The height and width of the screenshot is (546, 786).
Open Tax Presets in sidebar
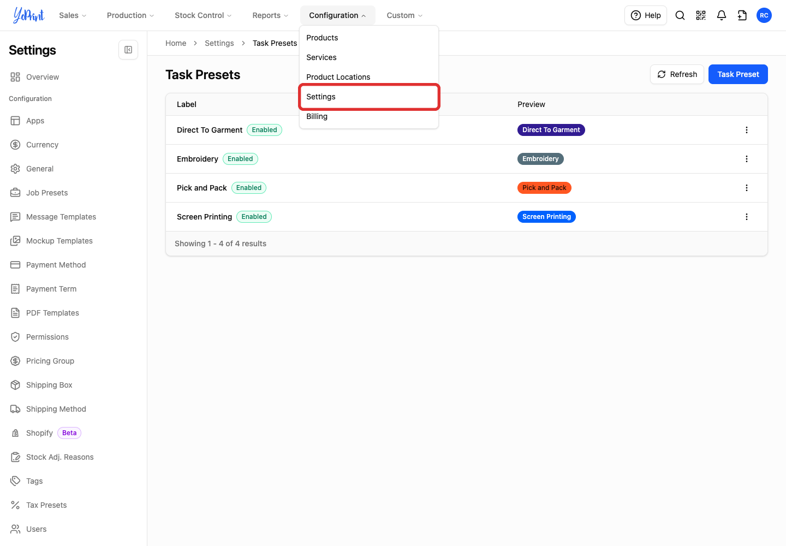(73, 505)
